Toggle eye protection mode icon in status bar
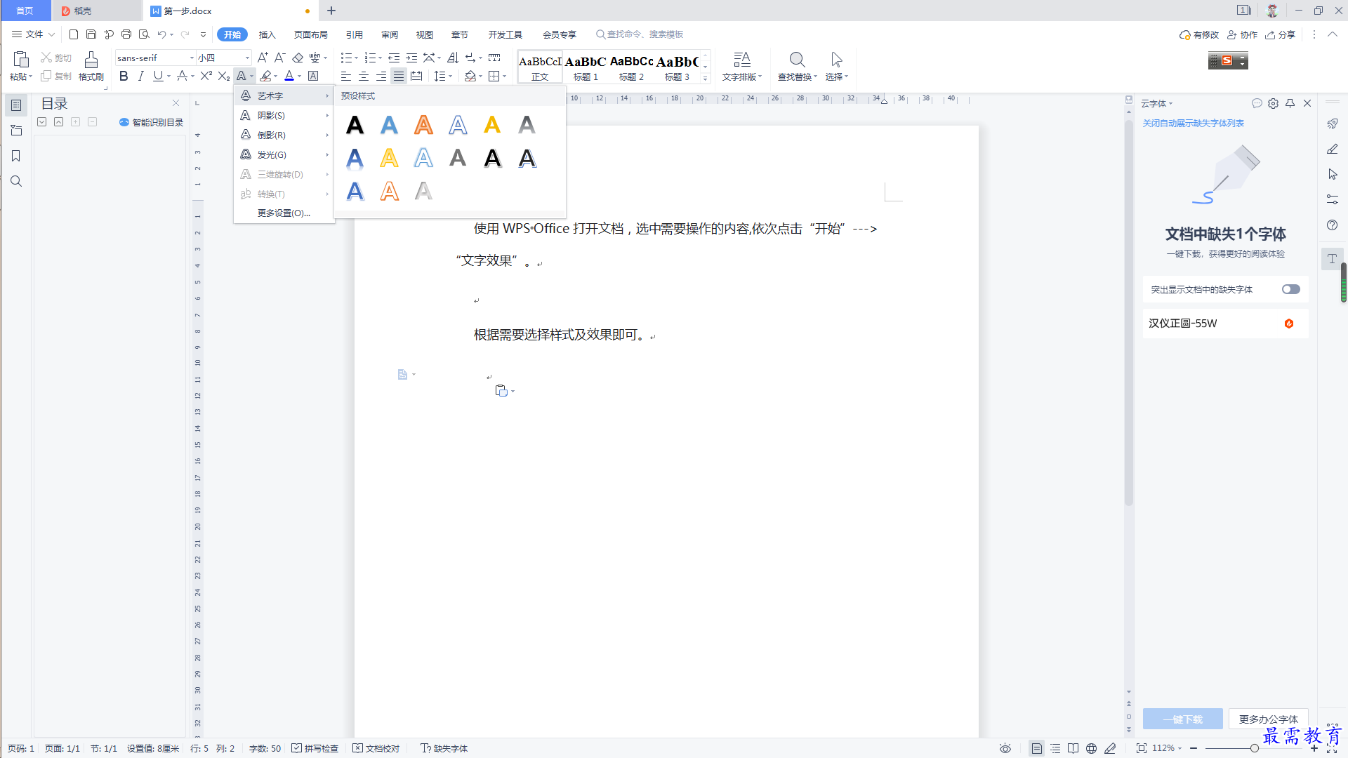 [x=1005, y=748]
